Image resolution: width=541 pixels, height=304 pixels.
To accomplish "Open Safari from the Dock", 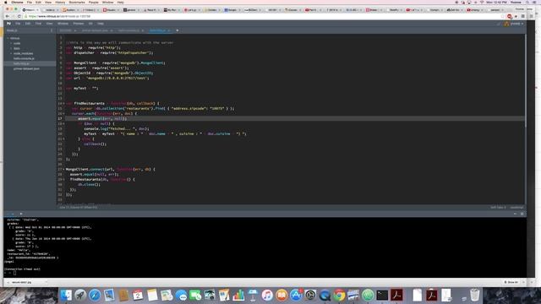I will (95, 295).
